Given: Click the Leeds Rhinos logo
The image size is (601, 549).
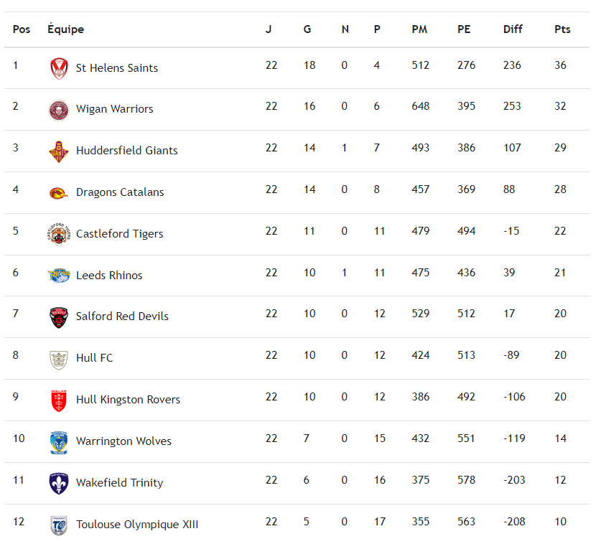Looking at the screenshot, I should [x=59, y=275].
